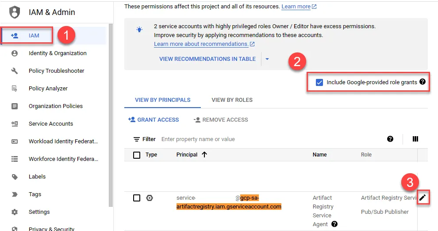Click the Workload Identity Federation card icon
The width and height of the screenshot is (438, 231).
15,142
